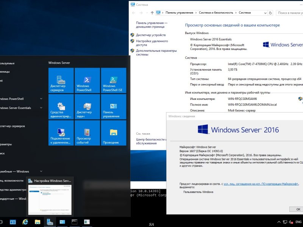Launch the Windows PowerShell ISE tile
This screenshot has height=227, width=303.
click(114, 81)
